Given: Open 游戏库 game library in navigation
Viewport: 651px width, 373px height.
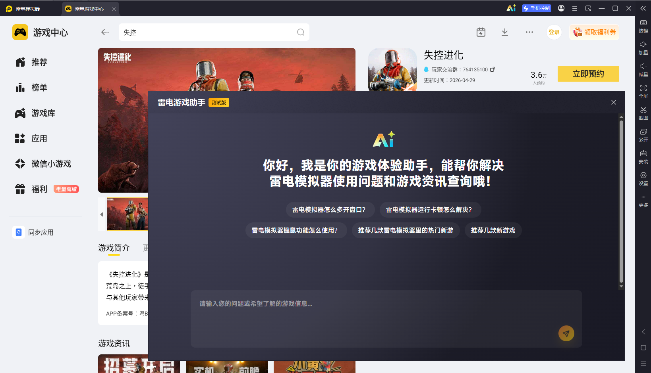Looking at the screenshot, I should click(x=35, y=113).
